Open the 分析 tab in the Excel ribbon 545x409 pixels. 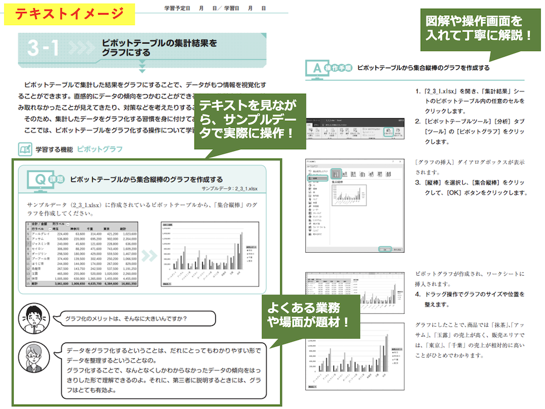308,124
